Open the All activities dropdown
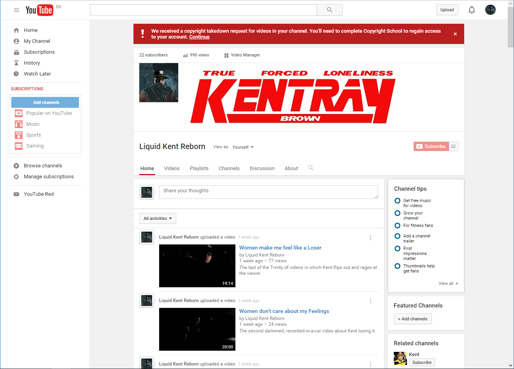 click(x=158, y=218)
